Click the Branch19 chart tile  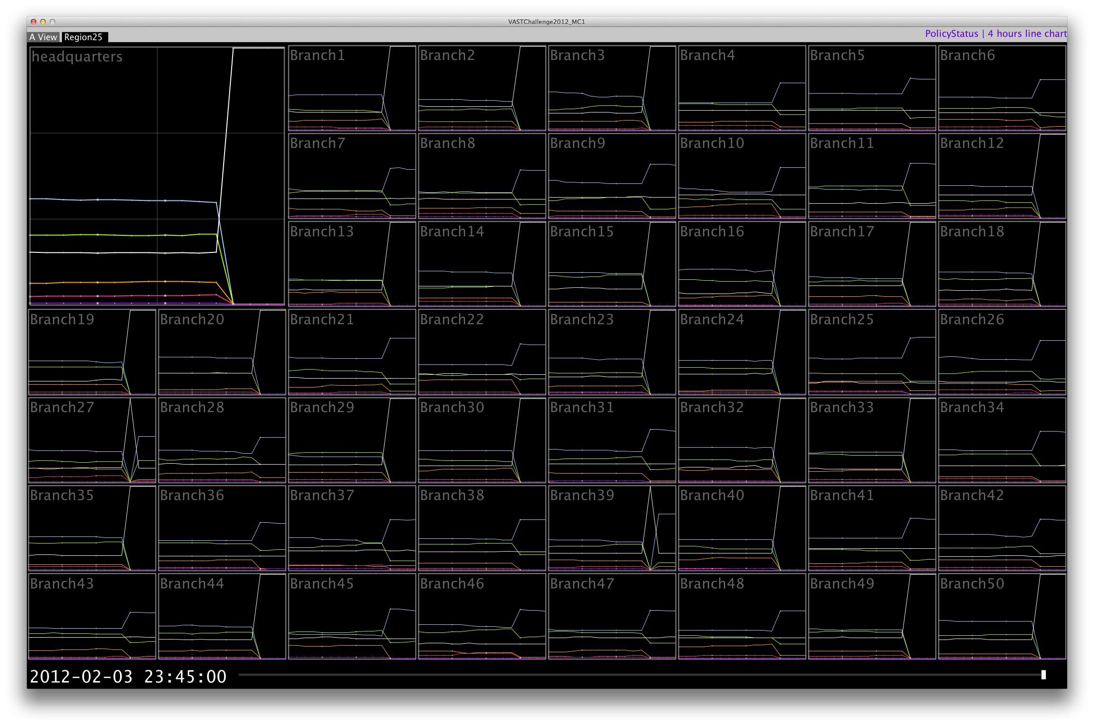(92, 352)
